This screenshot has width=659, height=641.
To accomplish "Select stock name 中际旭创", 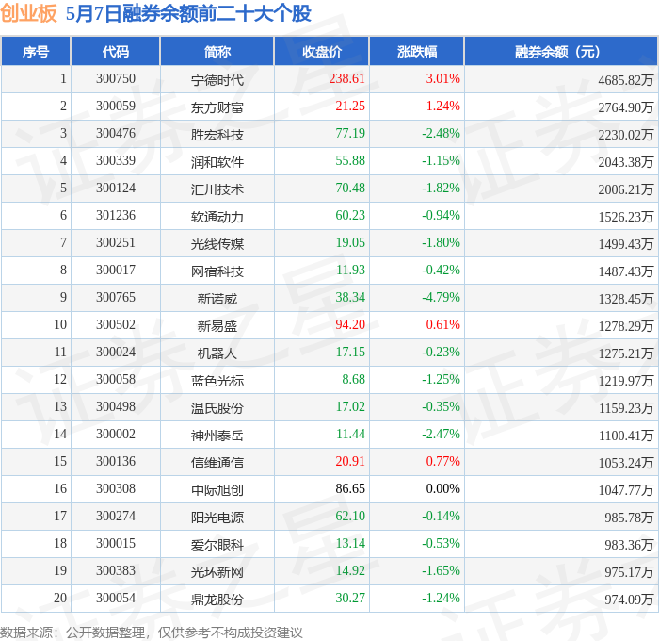I will (217, 490).
